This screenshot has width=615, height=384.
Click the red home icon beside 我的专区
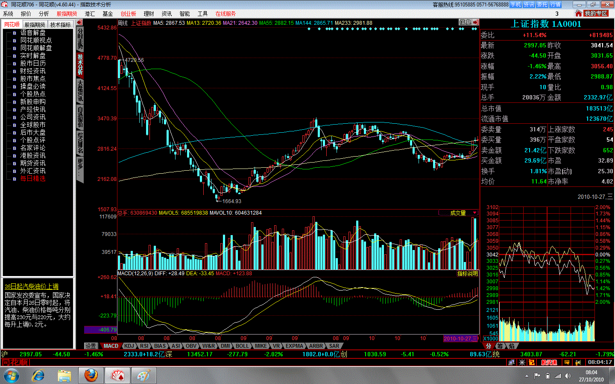coord(579,13)
